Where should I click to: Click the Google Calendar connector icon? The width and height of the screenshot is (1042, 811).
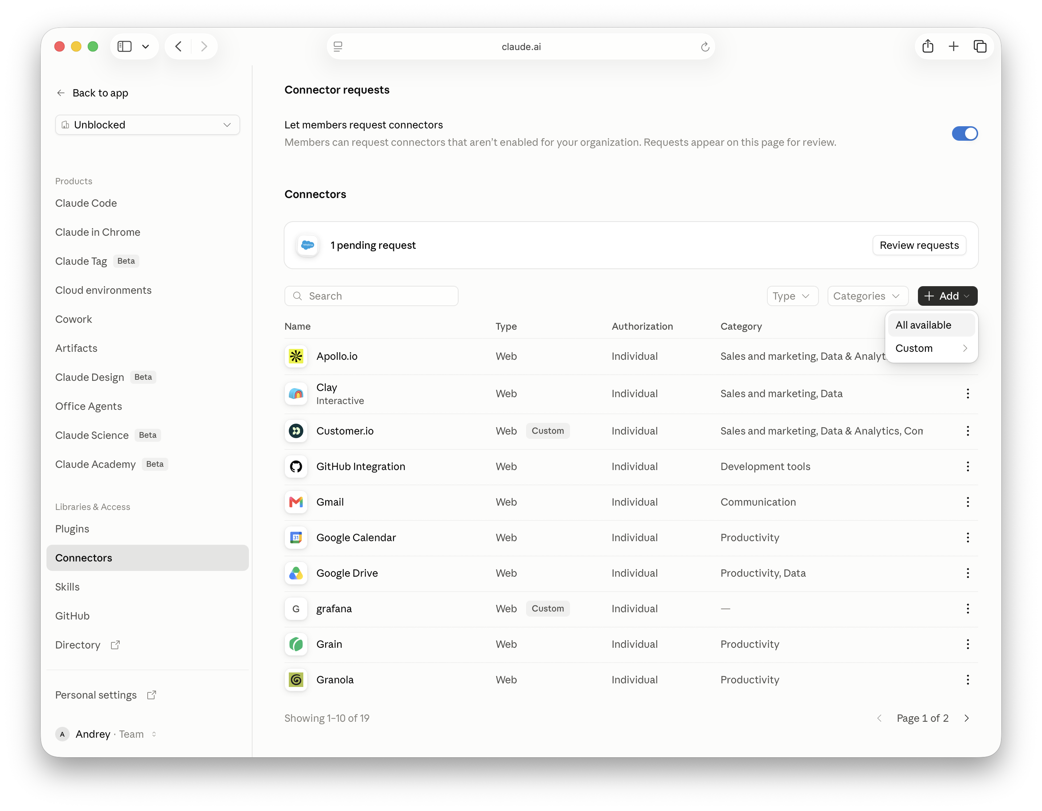click(x=296, y=538)
